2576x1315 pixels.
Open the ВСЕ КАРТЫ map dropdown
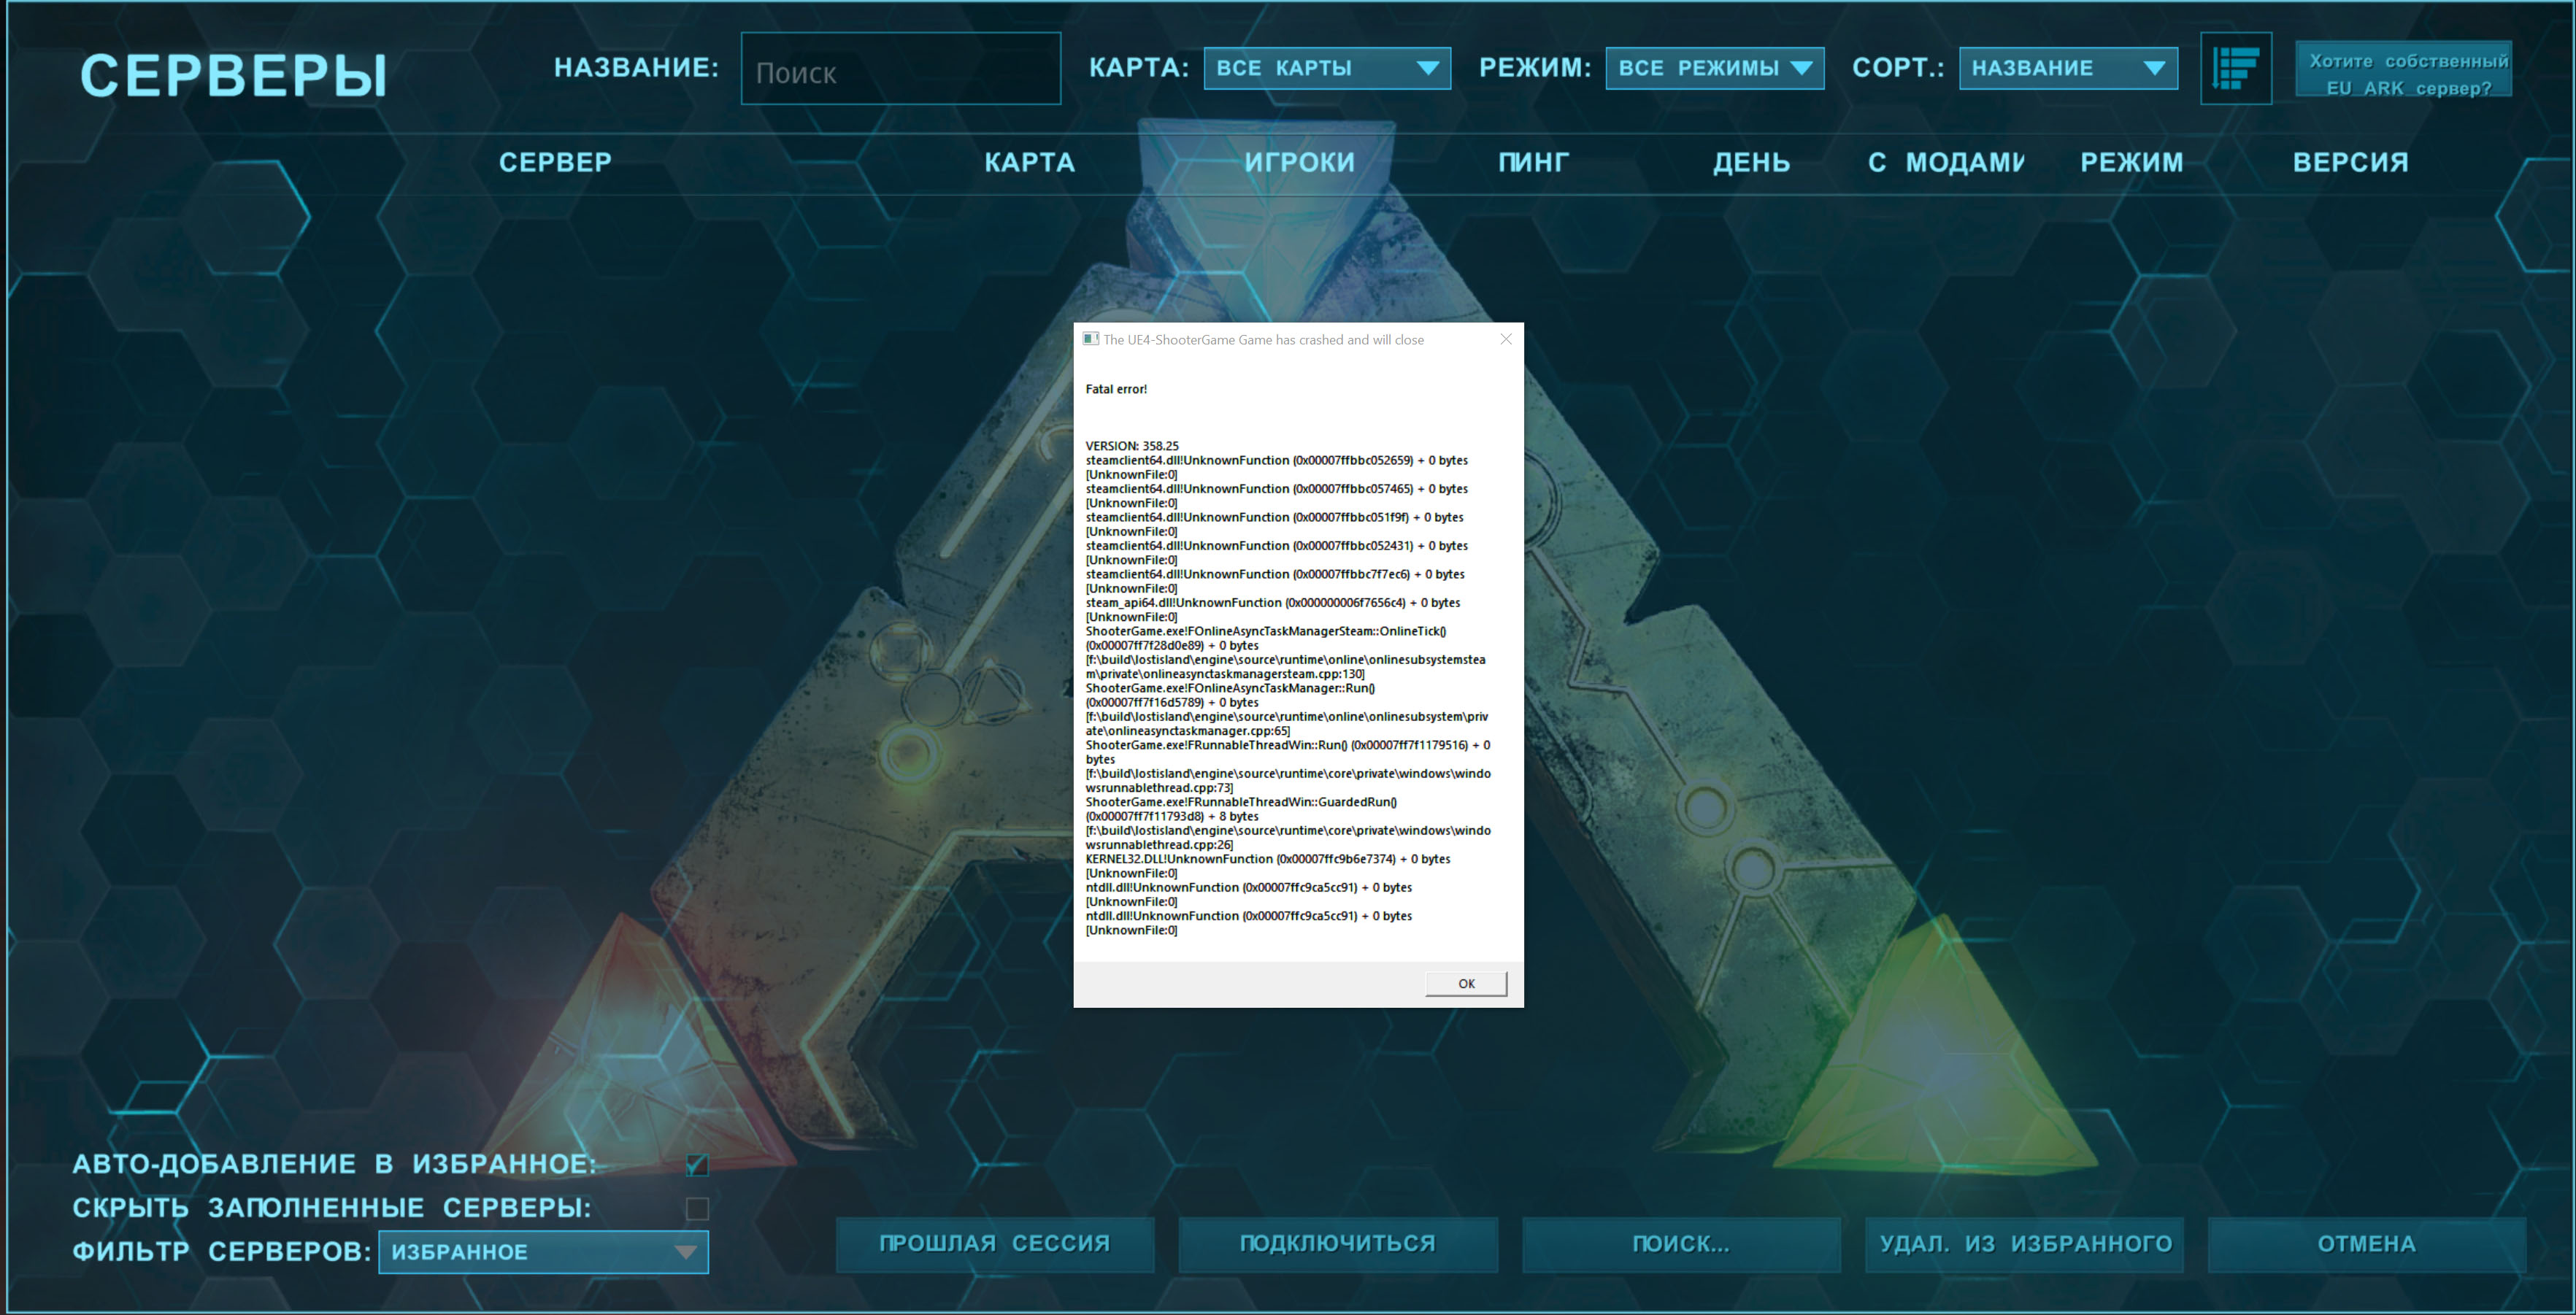tap(1327, 68)
